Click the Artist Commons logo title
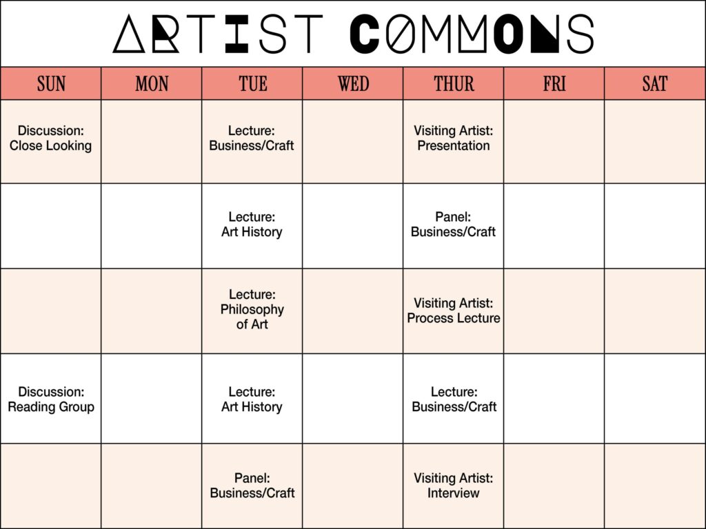Screen dimensions: 706x529 tap(354, 34)
